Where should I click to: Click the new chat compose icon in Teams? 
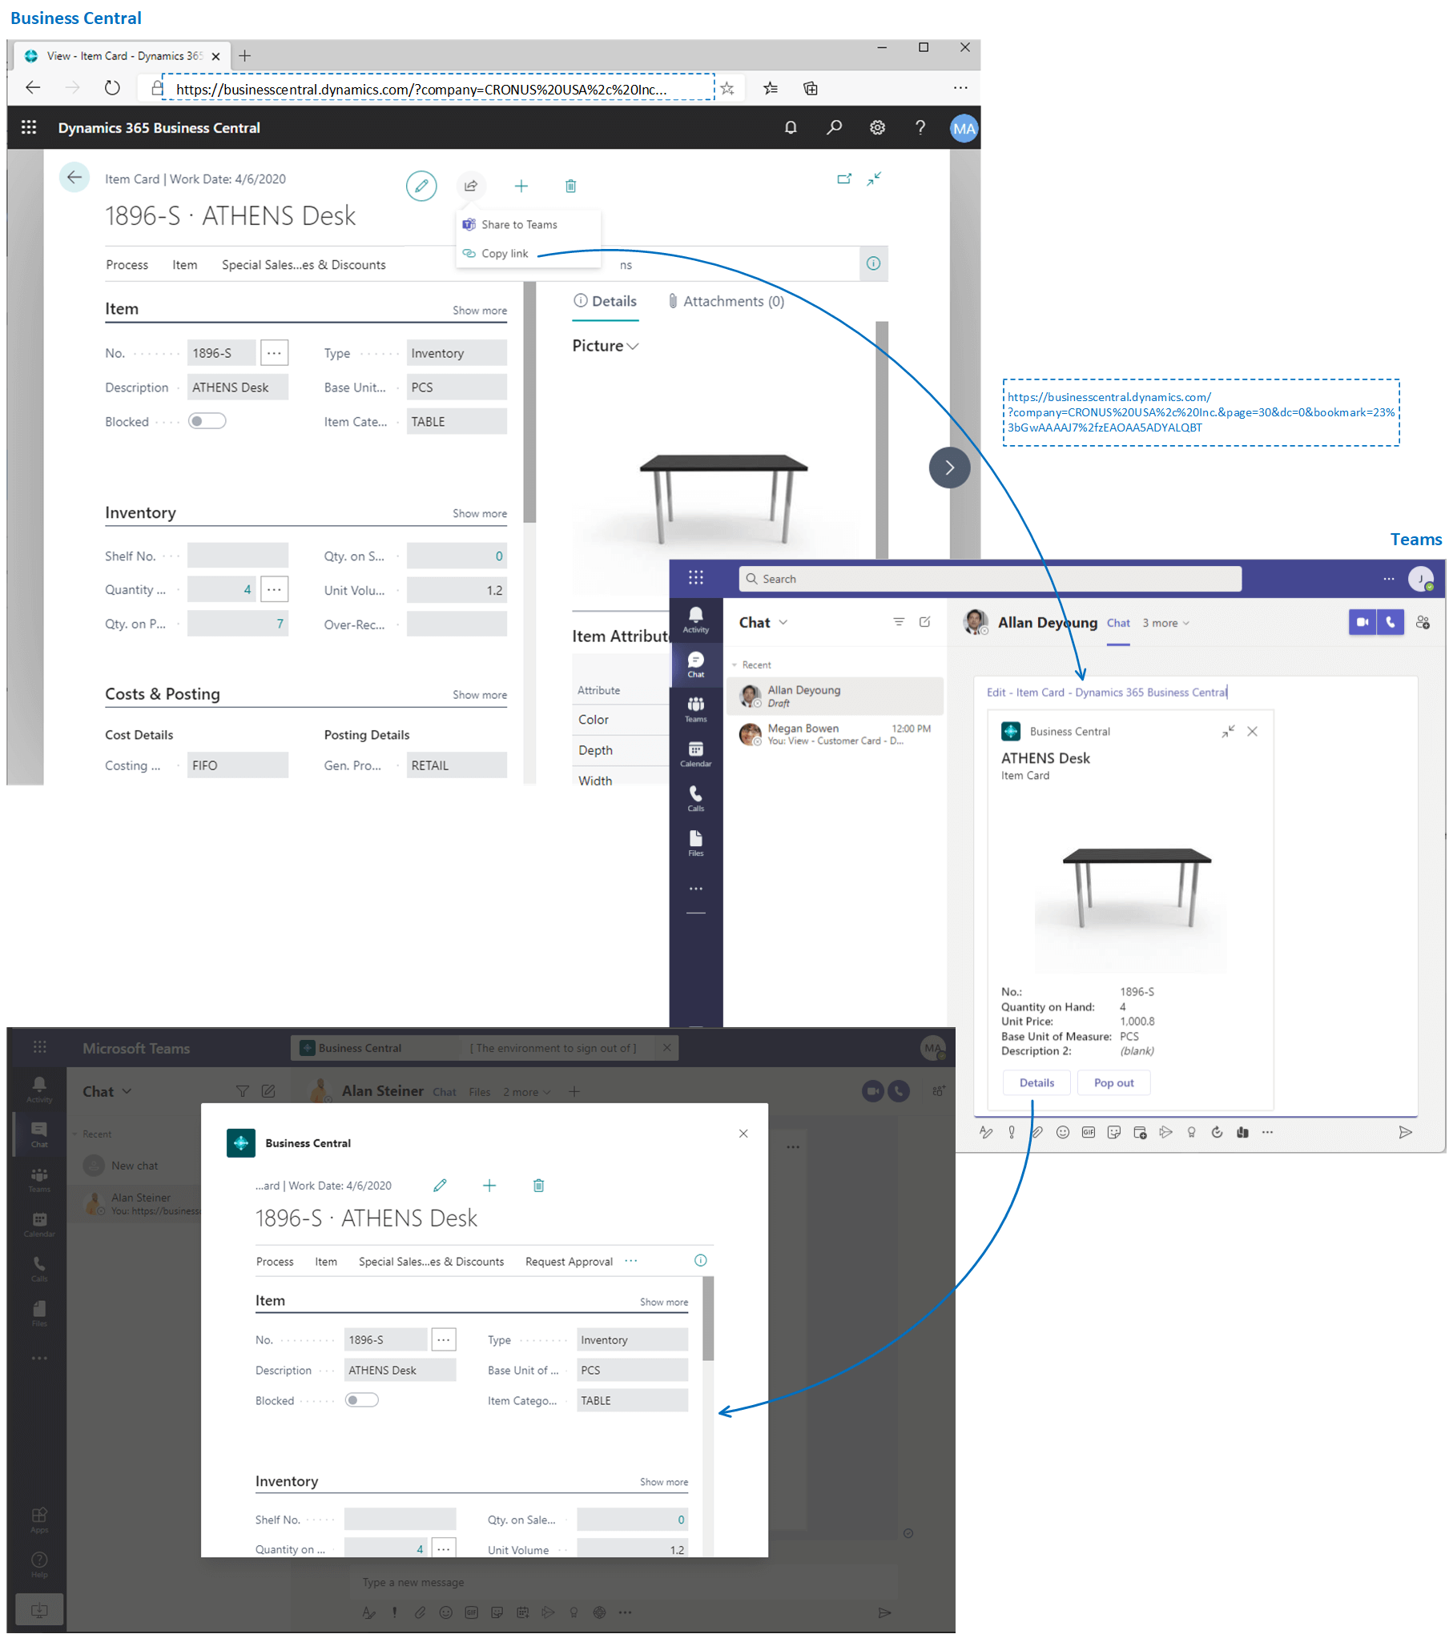pyautogui.click(x=925, y=622)
